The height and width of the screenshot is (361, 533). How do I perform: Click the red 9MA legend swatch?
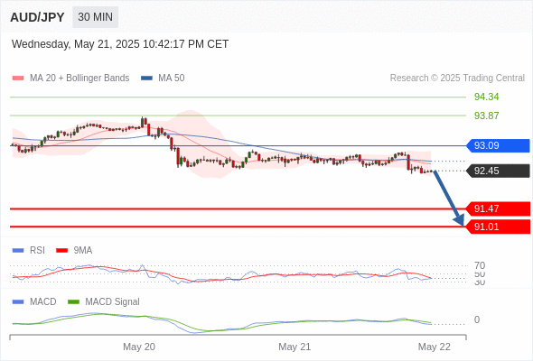[61, 251]
